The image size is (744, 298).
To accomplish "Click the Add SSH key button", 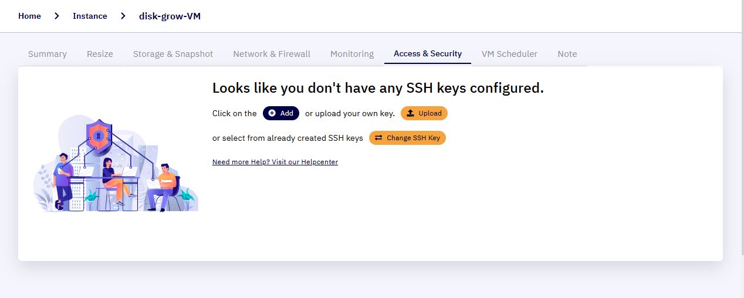I will (281, 113).
